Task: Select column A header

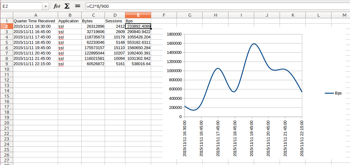Action: tap(36, 15)
